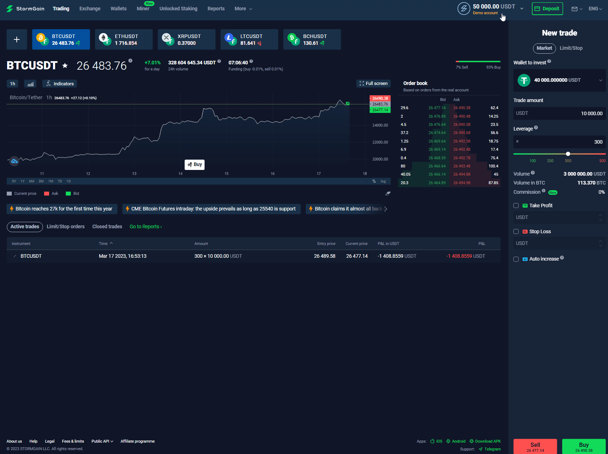Sort trades by Time column
The height and width of the screenshot is (454, 608).
point(106,244)
